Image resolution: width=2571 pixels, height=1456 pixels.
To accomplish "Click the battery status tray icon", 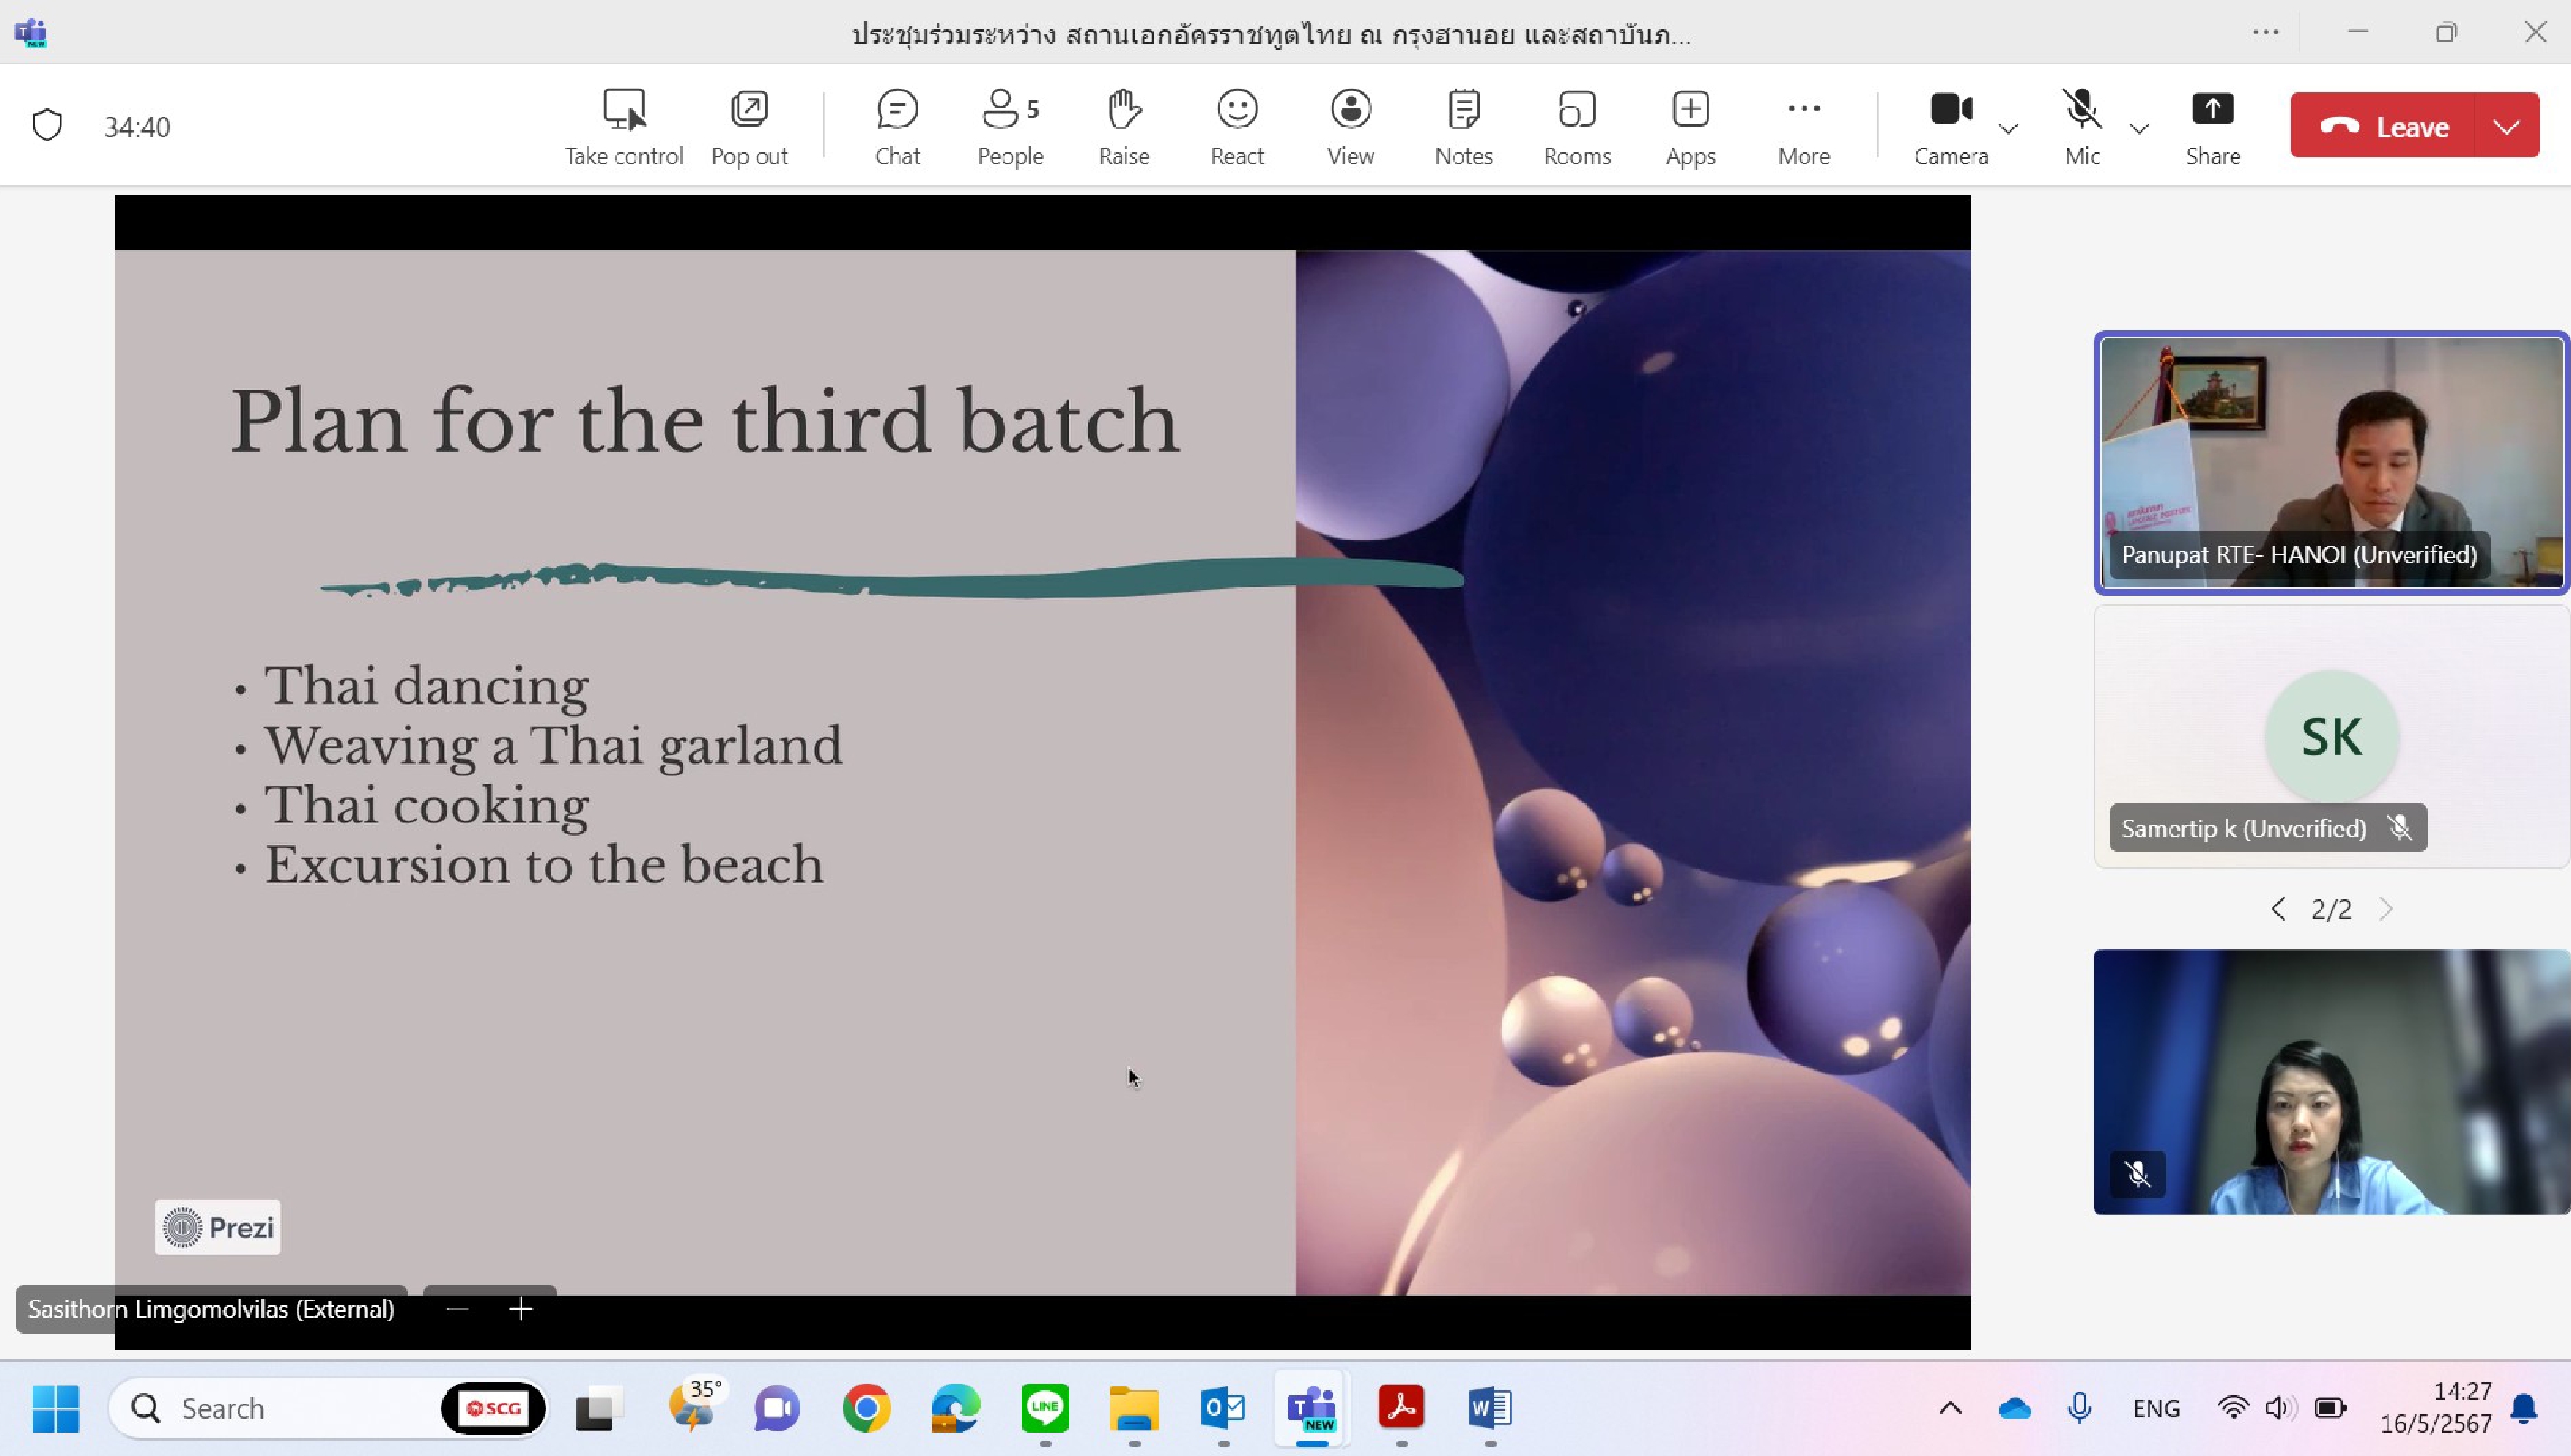I will (x=2330, y=1408).
